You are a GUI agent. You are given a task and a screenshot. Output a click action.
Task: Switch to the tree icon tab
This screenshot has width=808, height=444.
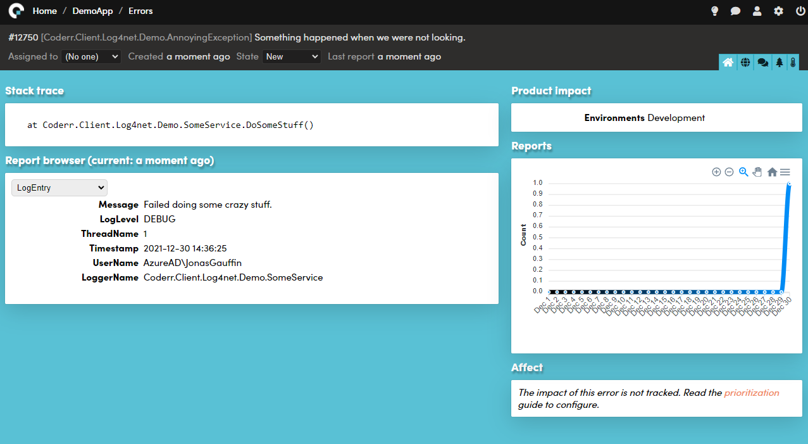click(779, 62)
